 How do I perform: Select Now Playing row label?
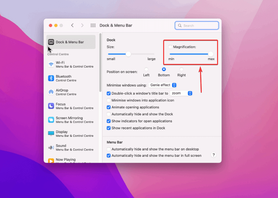click(x=66, y=159)
